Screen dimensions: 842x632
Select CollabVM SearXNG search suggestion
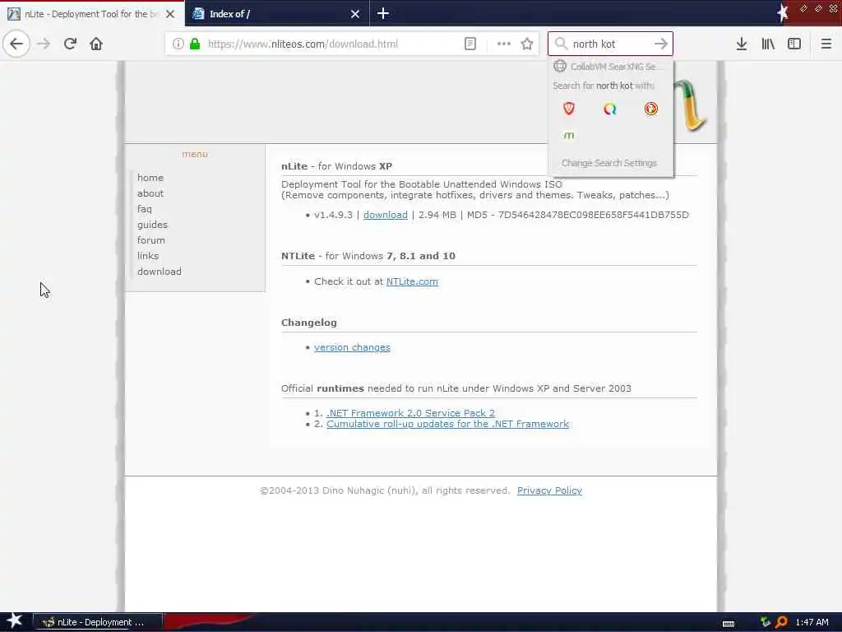[x=611, y=66]
